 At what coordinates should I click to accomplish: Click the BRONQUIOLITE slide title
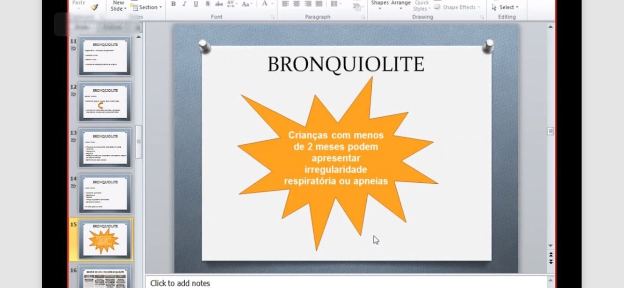[346, 65]
